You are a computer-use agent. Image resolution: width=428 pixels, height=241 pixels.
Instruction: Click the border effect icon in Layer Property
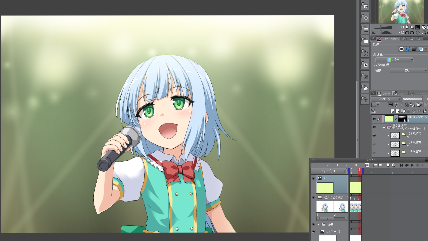click(401, 49)
